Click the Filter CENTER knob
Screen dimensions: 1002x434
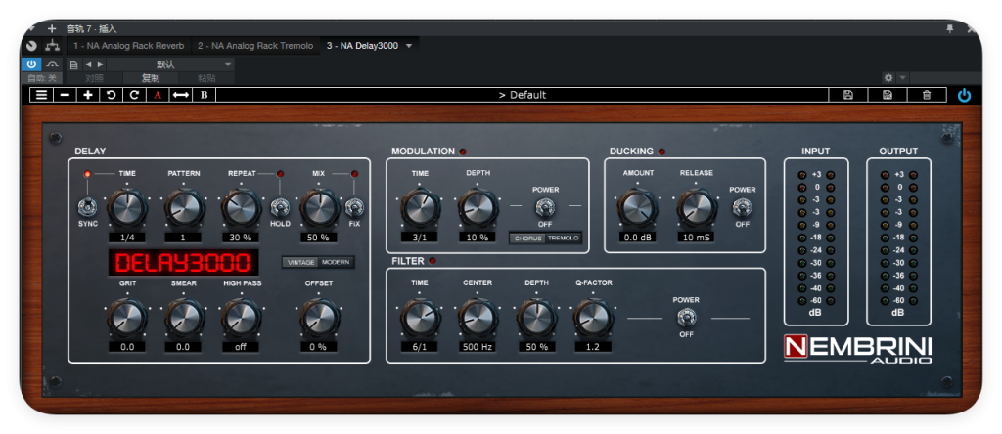(478, 318)
